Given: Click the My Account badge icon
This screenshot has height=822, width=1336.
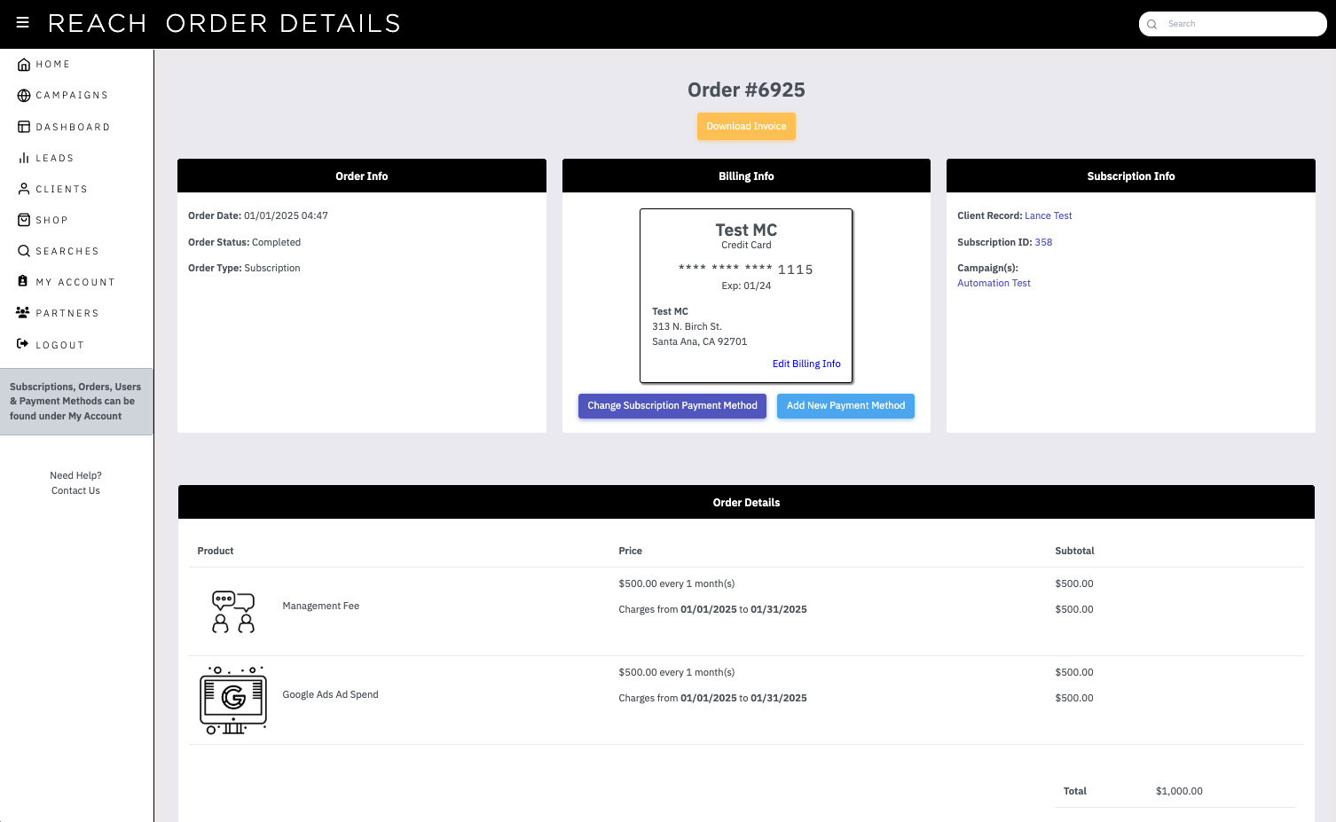Looking at the screenshot, I should (23, 281).
